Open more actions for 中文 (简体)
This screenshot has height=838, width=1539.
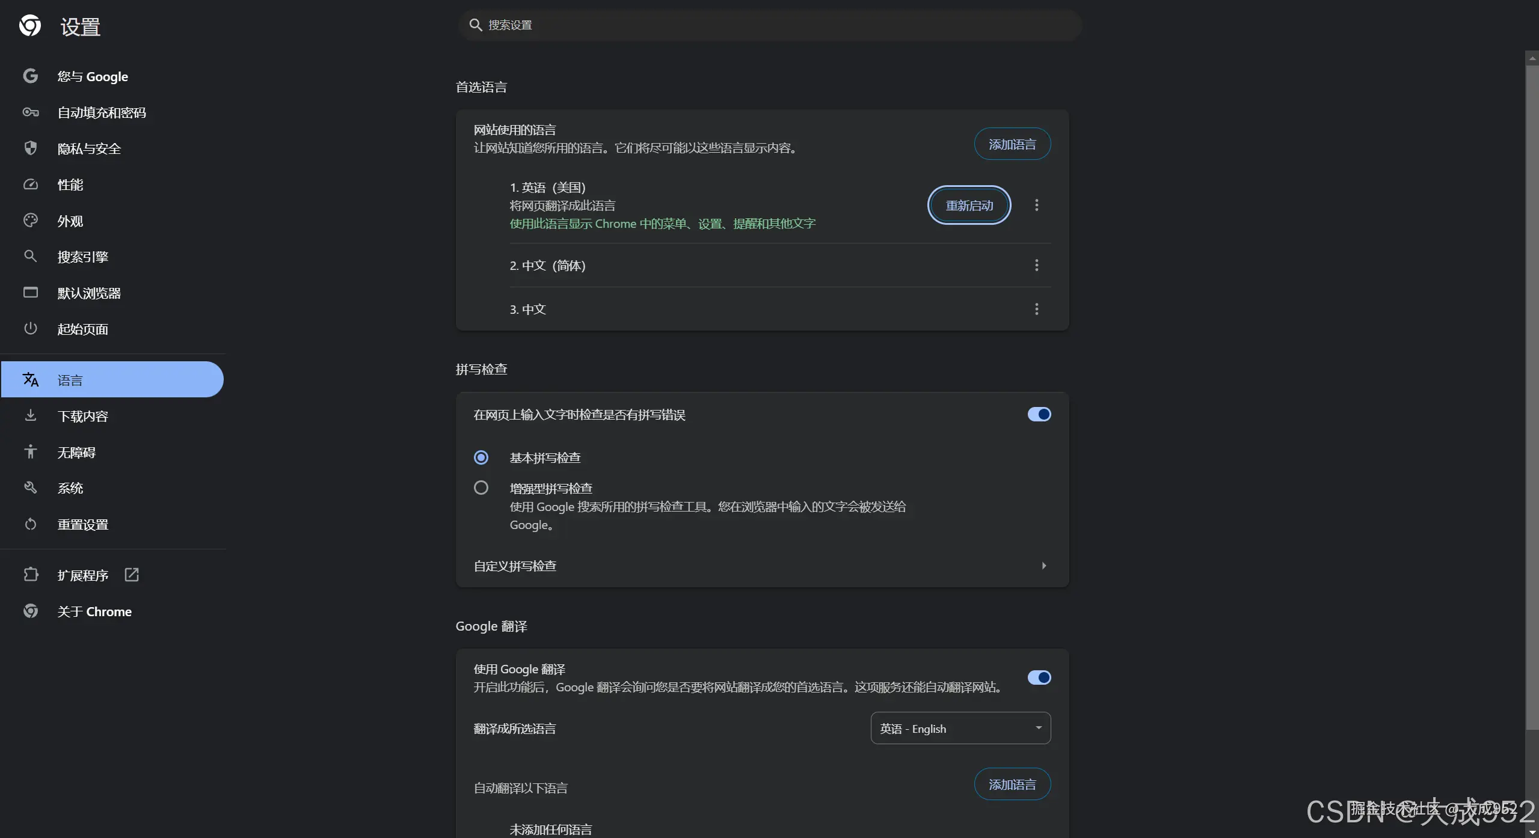(x=1036, y=265)
